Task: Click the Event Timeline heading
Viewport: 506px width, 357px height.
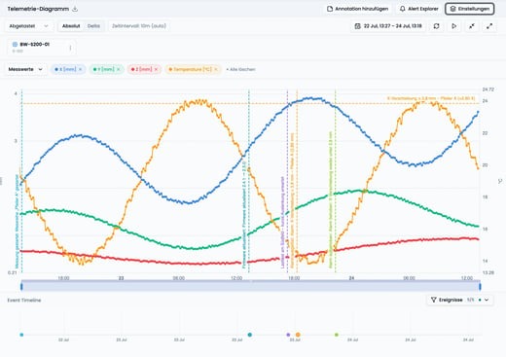Action: (x=24, y=301)
